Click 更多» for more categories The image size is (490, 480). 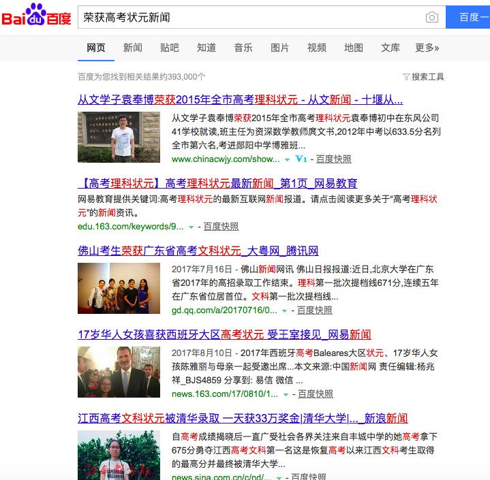(427, 48)
